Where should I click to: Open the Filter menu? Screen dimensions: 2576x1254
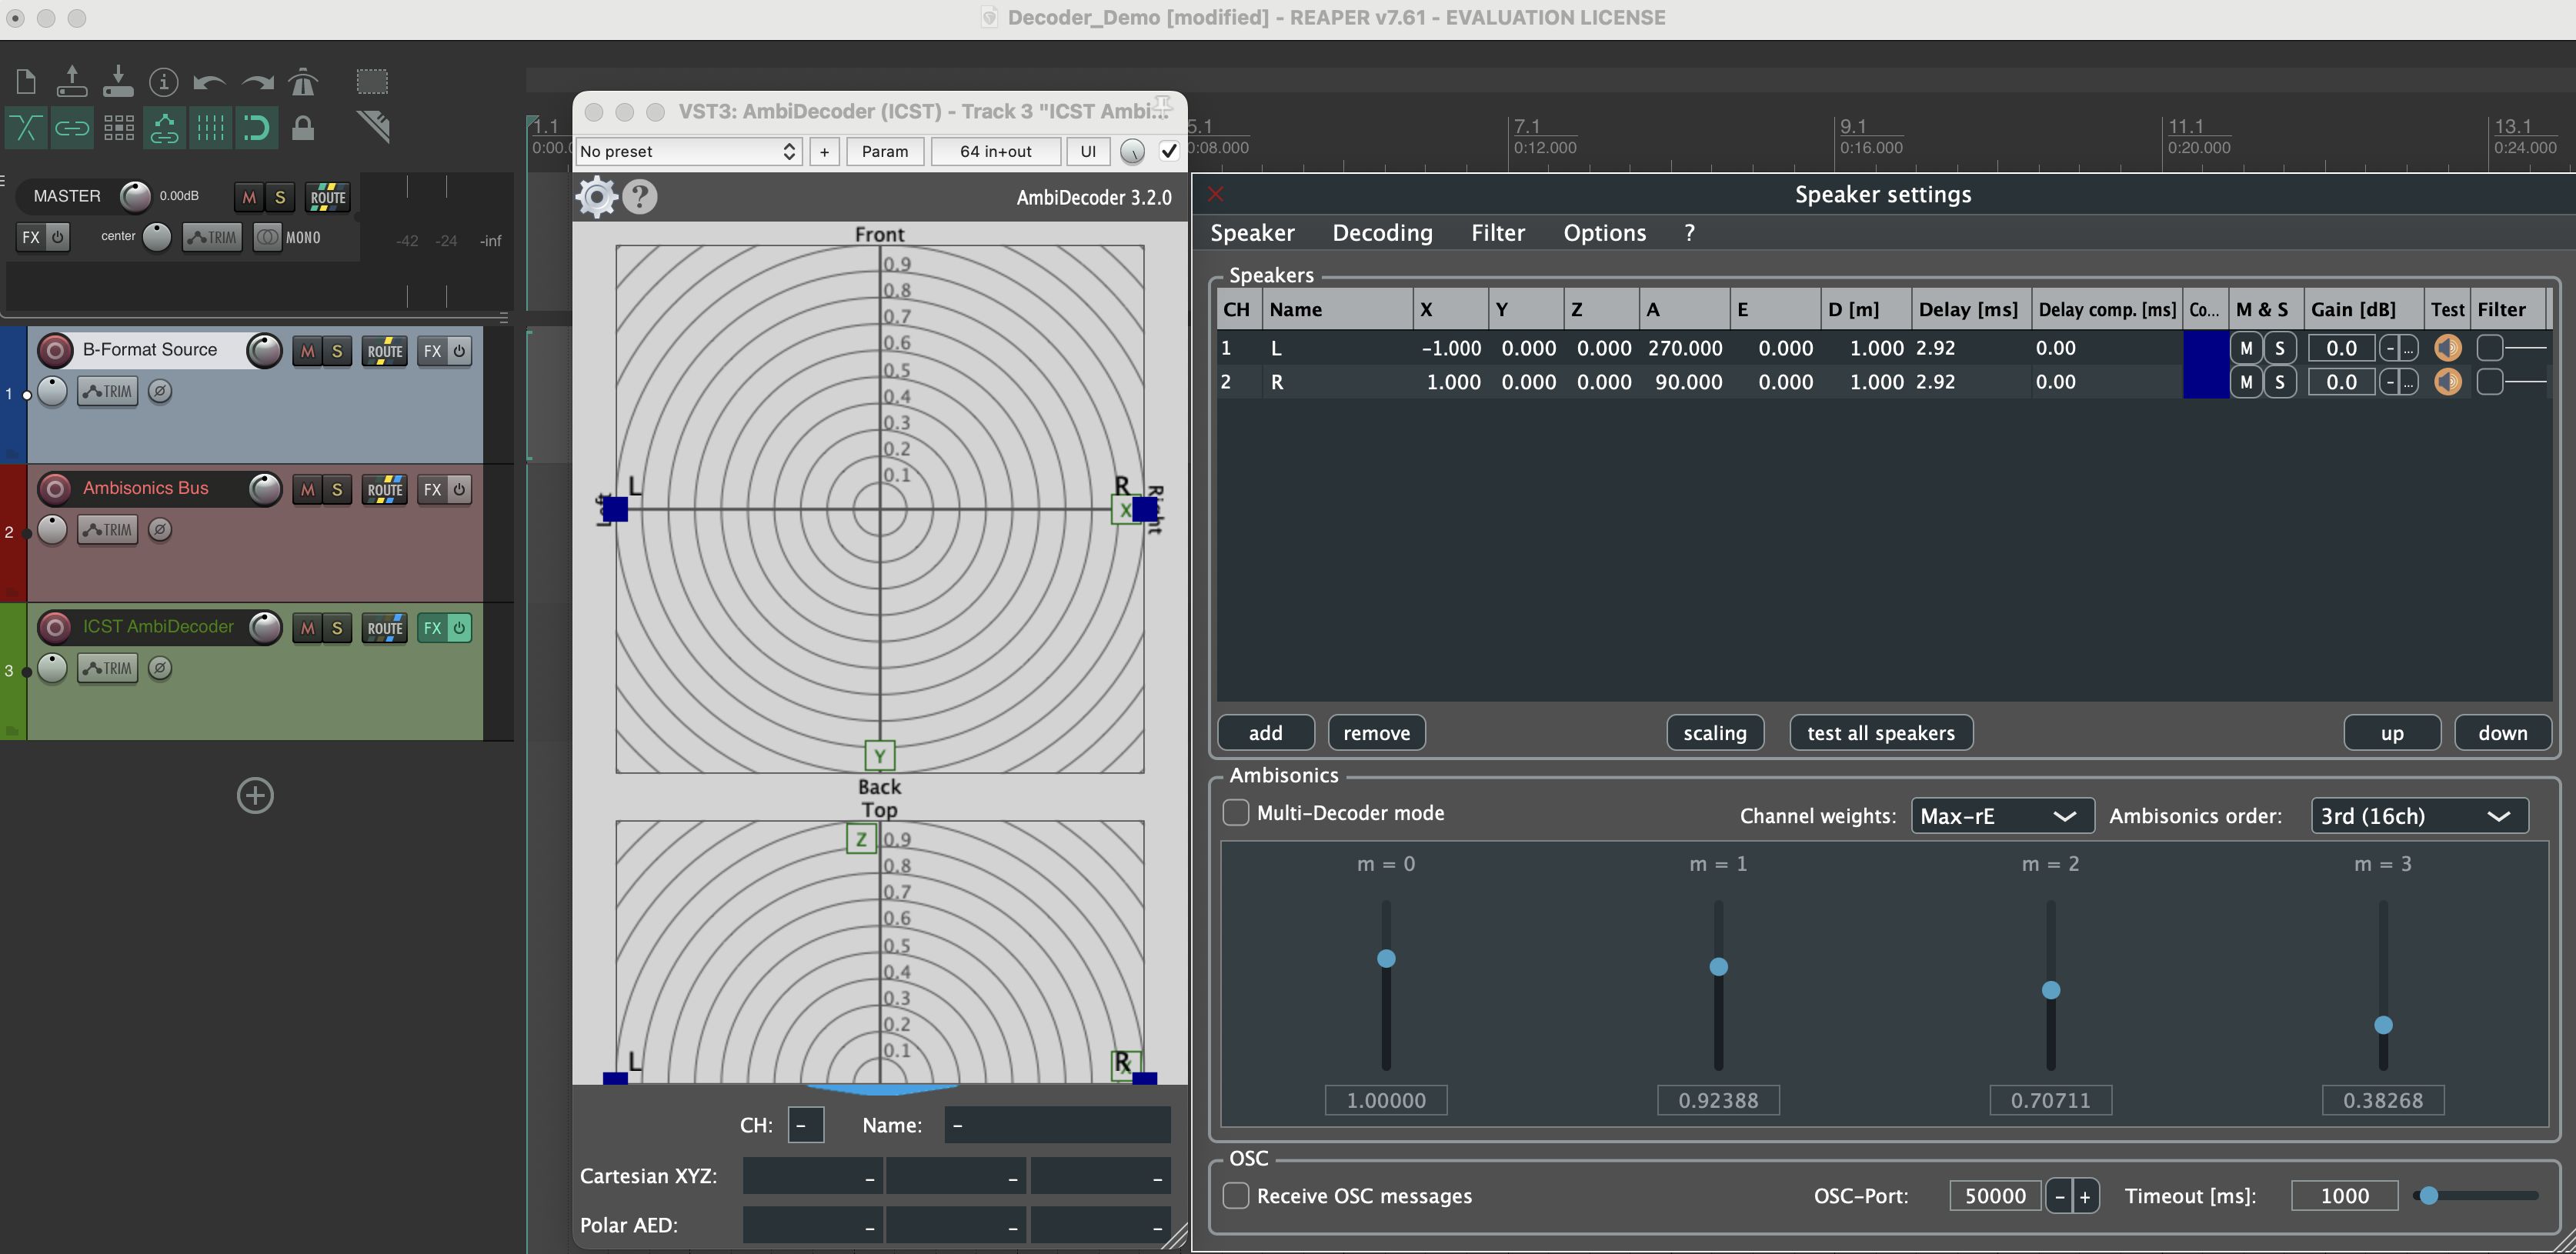tap(1497, 233)
